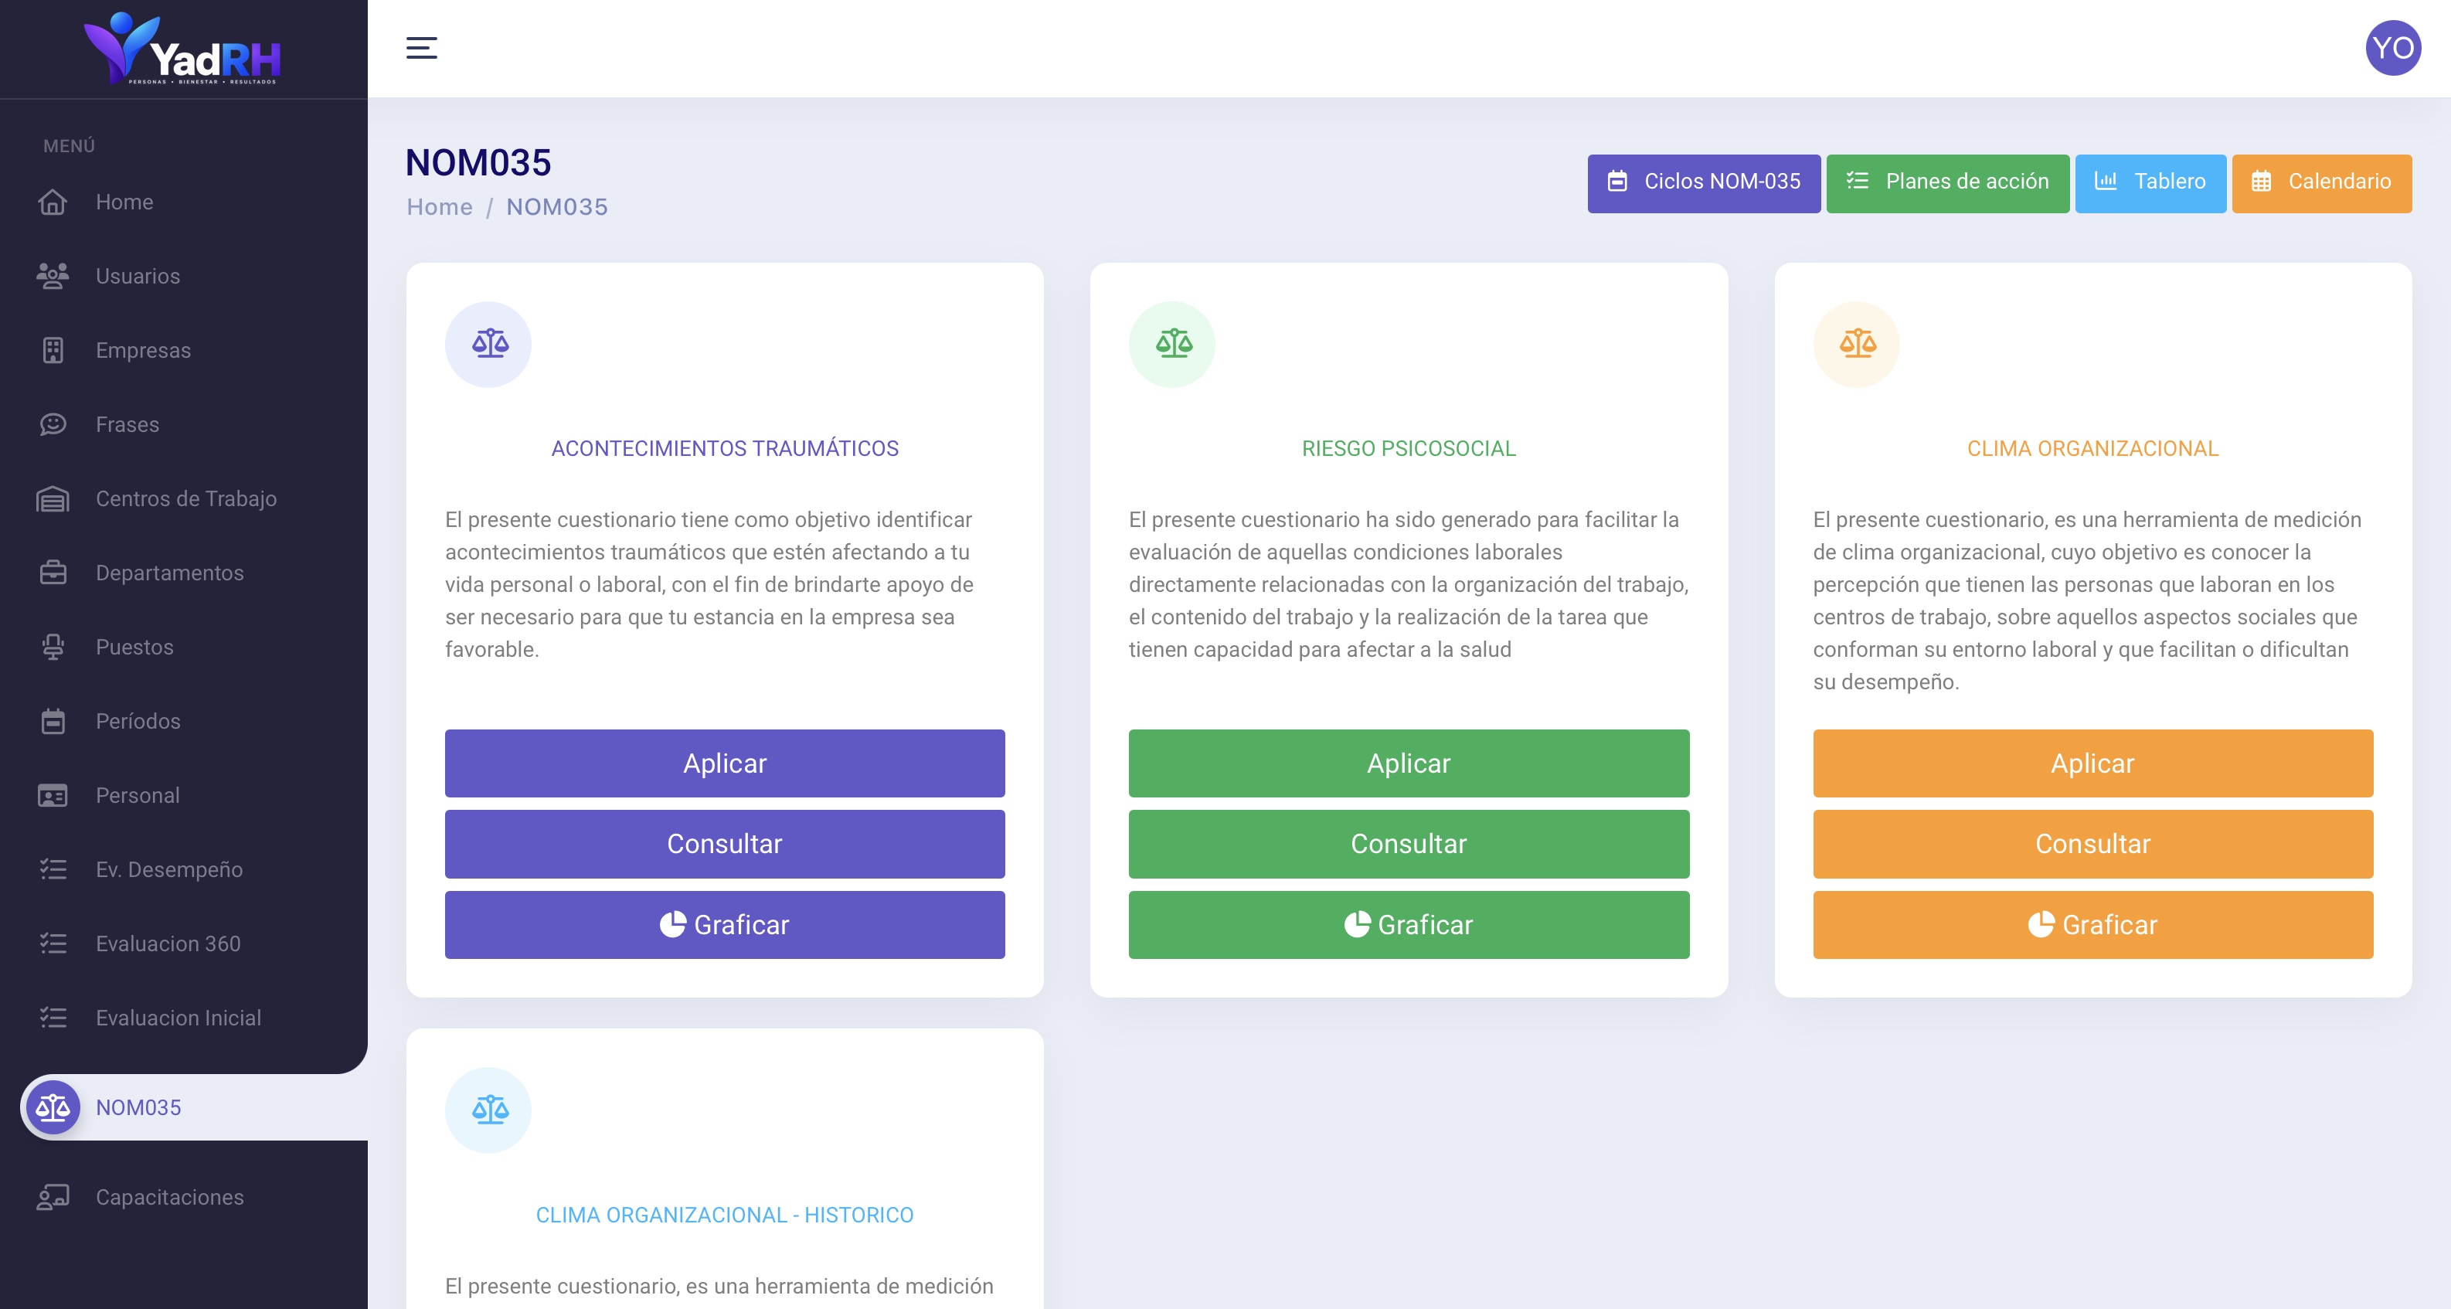
Task: Click Aplicar for Riesgo Psicosocial
Action: [1408, 763]
